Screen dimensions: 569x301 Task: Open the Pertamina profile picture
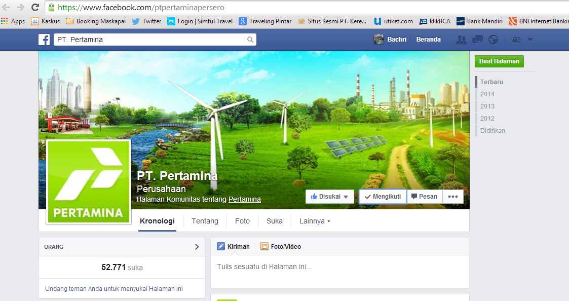pos(89,182)
